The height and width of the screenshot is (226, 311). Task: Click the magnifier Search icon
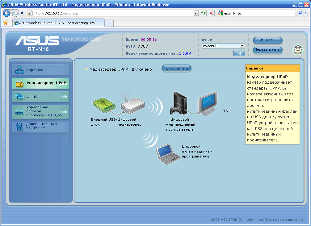coord(300,13)
